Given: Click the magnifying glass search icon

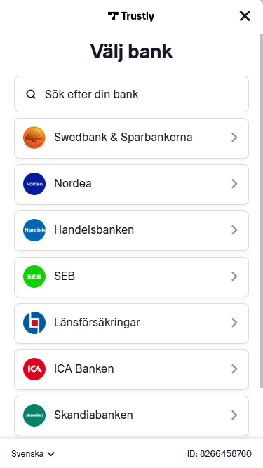Looking at the screenshot, I should click(x=31, y=94).
